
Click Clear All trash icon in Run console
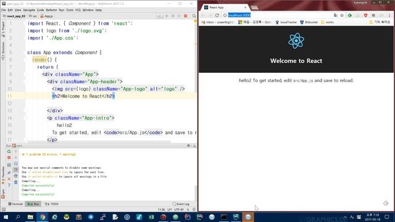coord(15,182)
